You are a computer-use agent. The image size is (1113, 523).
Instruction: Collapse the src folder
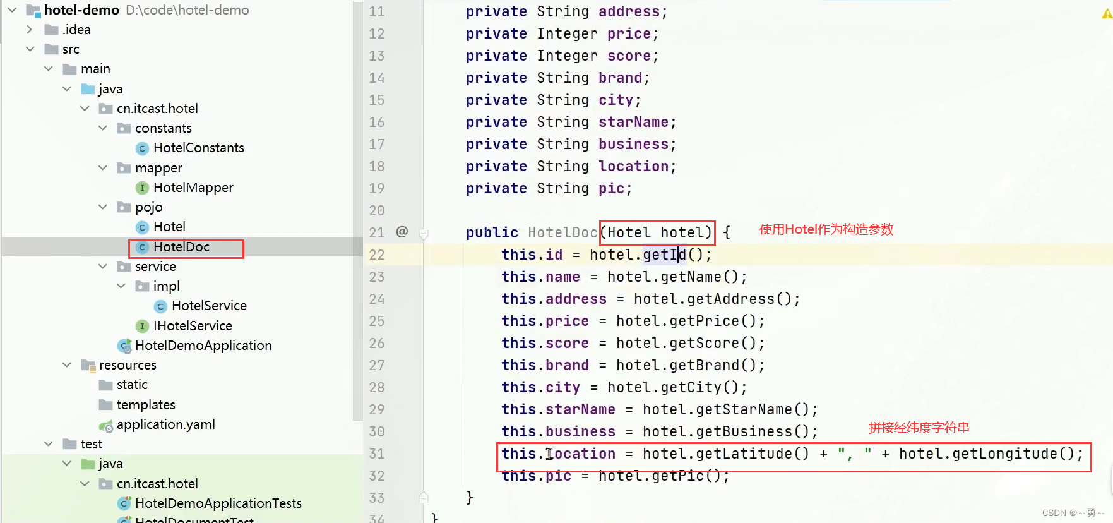tap(30, 49)
